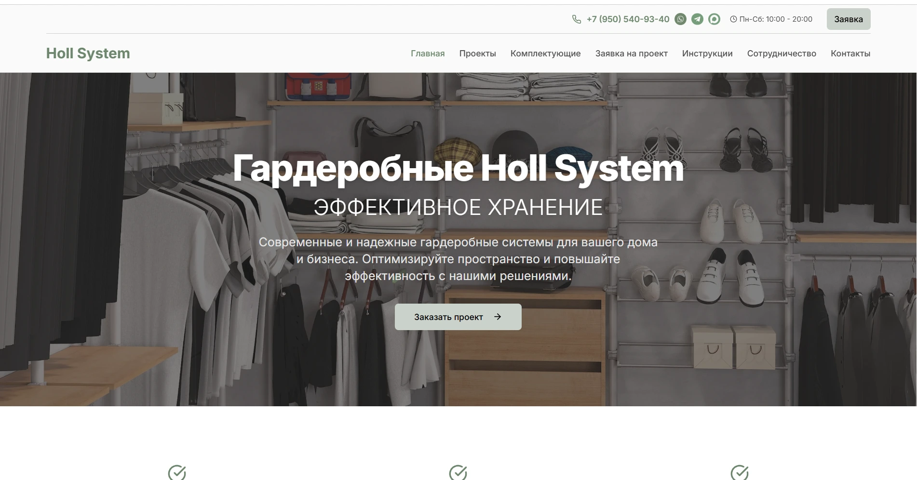
Task: Click the Заказать проект button
Action: point(458,317)
